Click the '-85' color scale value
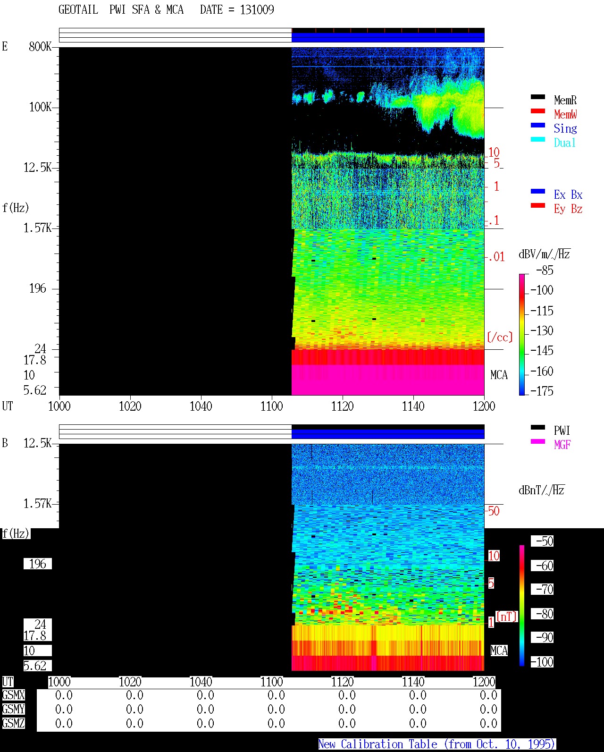The height and width of the screenshot is (752, 604). tap(545, 270)
